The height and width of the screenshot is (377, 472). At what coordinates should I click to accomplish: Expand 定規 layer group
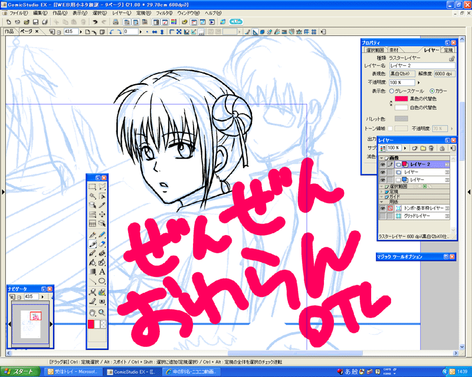382,191
